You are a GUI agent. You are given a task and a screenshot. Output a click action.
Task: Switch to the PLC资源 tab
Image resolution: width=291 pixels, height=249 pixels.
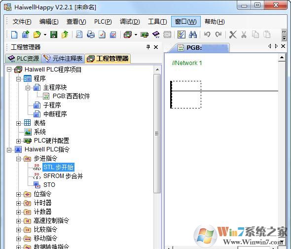pyautogui.click(x=23, y=59)
